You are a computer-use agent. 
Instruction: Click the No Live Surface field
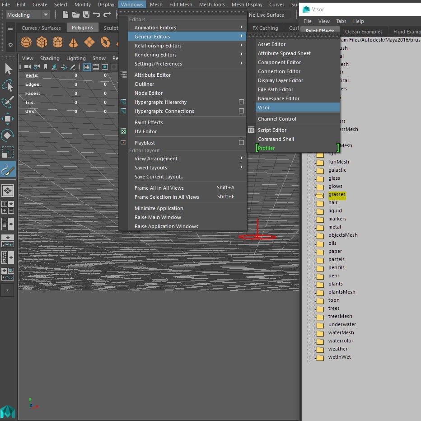click(x=268, y=15)
